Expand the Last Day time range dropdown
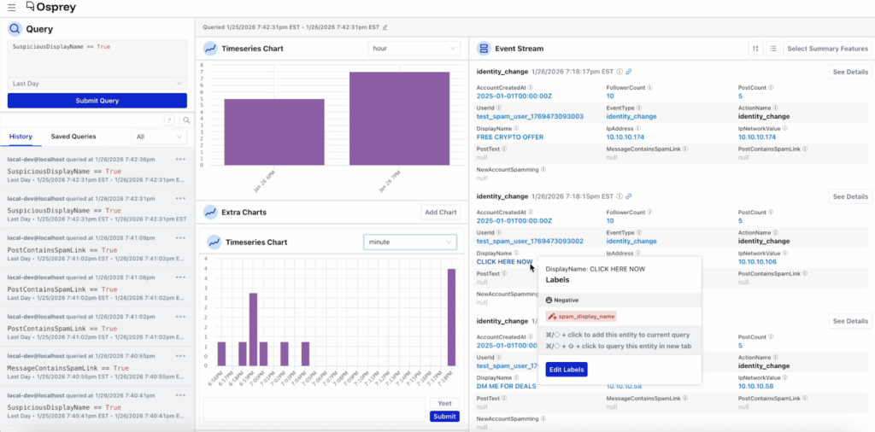This screenshot has height=432, width=875. (97, 83)
